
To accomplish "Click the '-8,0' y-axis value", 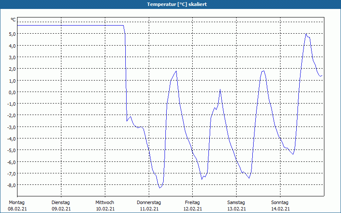I will pyautogui.click(x=12, y=185).
